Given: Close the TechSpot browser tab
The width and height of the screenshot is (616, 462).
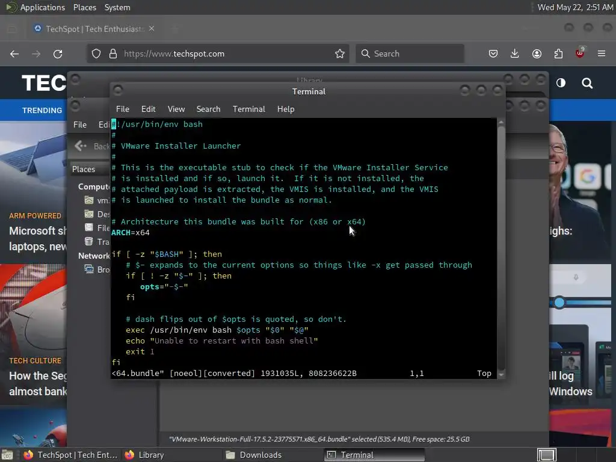Looking at the screenshot, I should (152, 29).
